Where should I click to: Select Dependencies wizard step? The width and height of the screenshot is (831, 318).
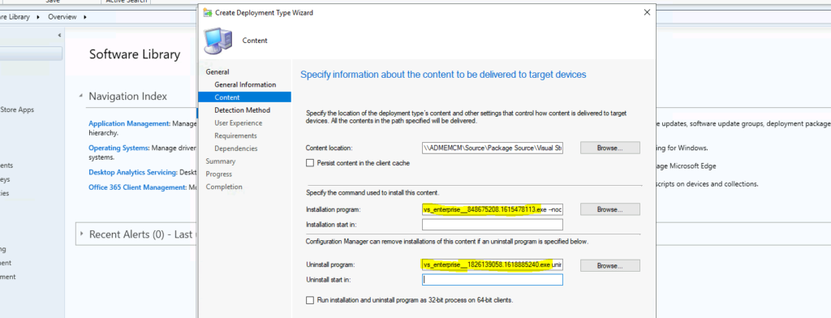[x=236, y=148]
